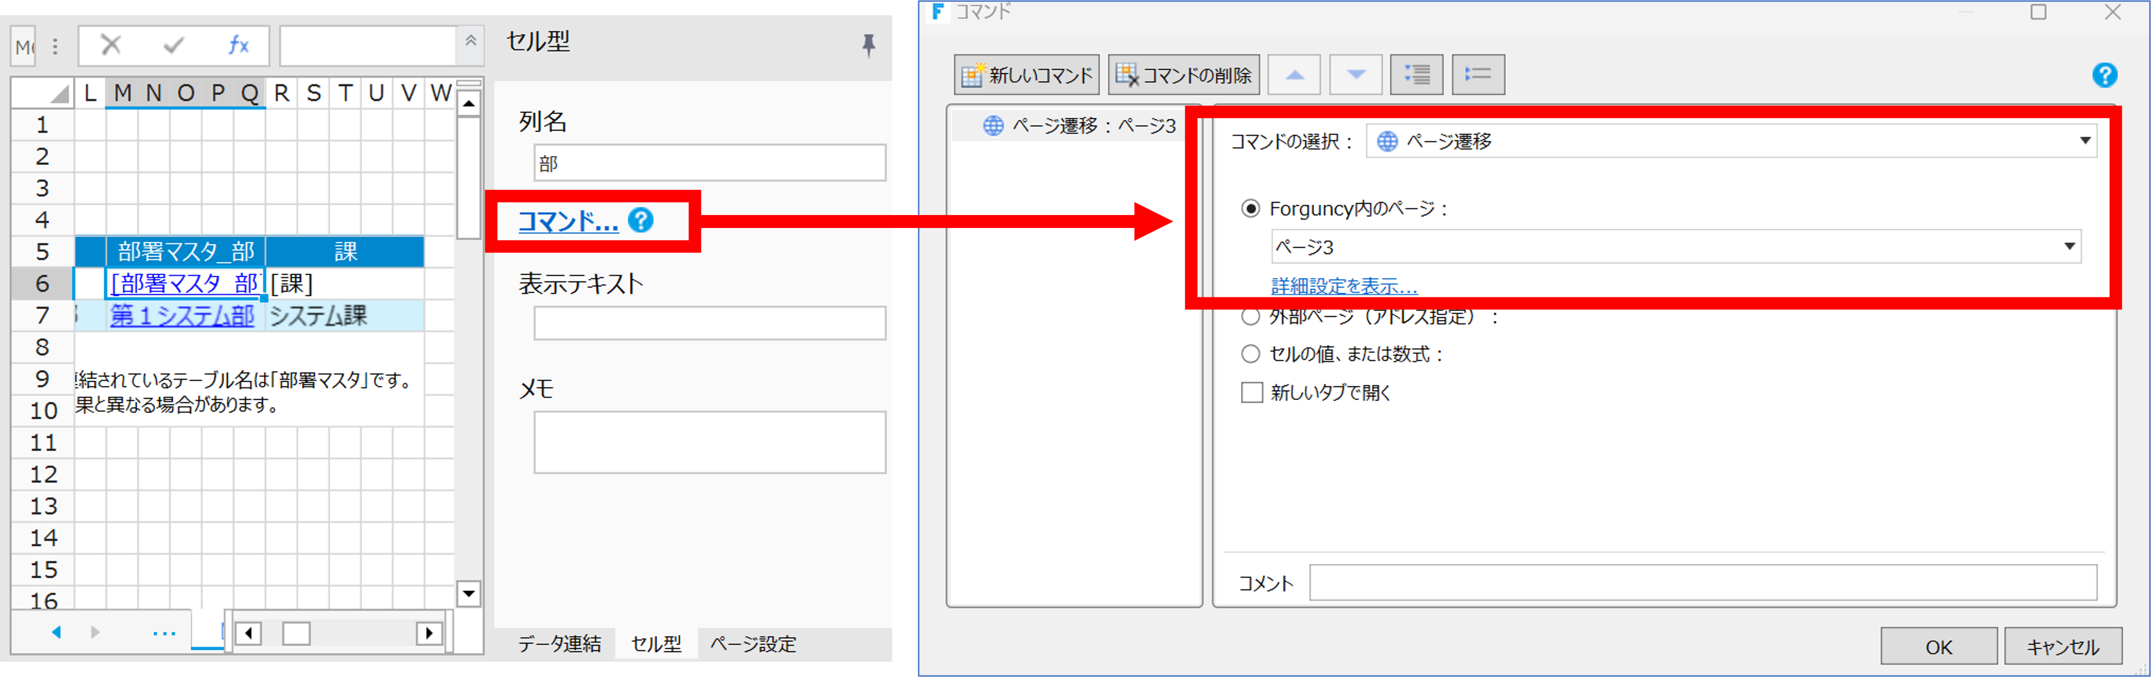Move command down with down arrow
This screenshot has width=2151, height=677.
[x=1355, y=75]
